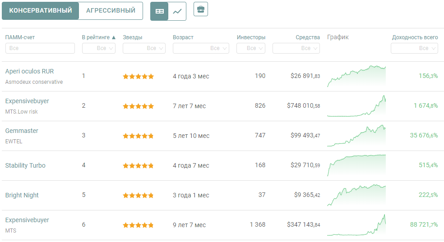Open the Инвесторы filter dropdown

click(x=251, y=48)
